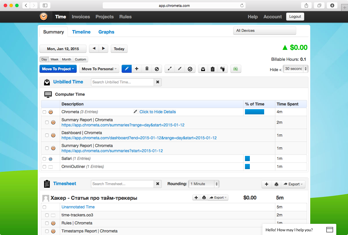348x235 pixels.
Task: Switch to the Graphs tab
Action: click(106, 32)
